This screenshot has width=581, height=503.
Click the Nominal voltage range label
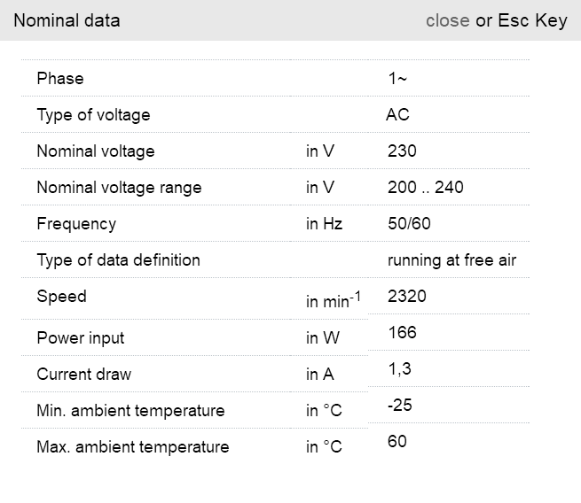(119, 188)
